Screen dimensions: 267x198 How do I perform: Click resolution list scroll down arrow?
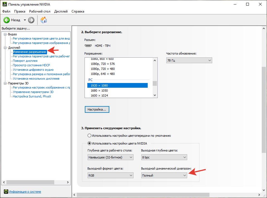click(155, 95)
